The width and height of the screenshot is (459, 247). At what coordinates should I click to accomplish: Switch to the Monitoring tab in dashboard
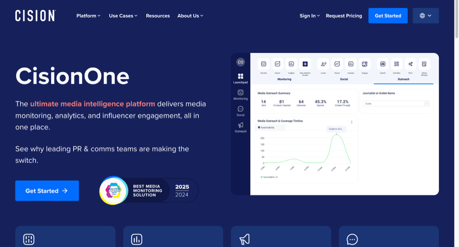coord(284,79)
